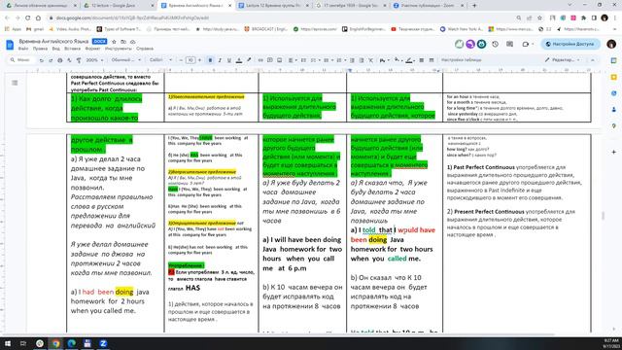
Task: Switch to the Lecture 12 browser tab
Action: (273, 6)
